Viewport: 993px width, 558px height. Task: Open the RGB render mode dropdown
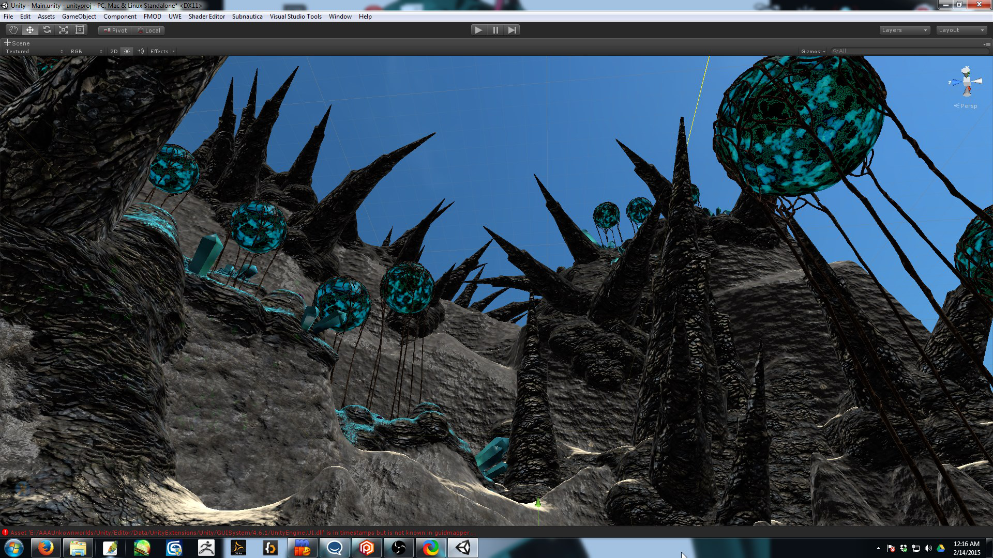pyautogui.click(x=86, y=51)
